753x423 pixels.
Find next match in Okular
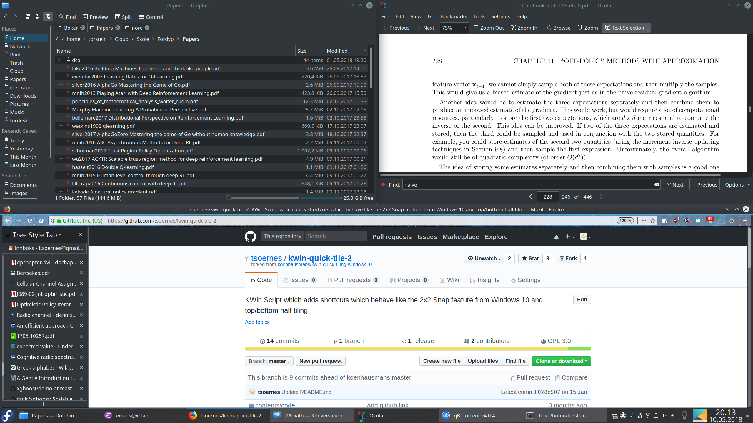[x=675, y=184]
